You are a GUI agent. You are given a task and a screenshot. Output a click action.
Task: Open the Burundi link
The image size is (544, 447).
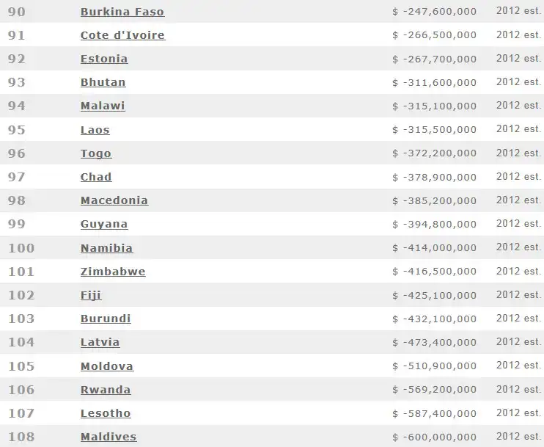click(x=106, y=319)
